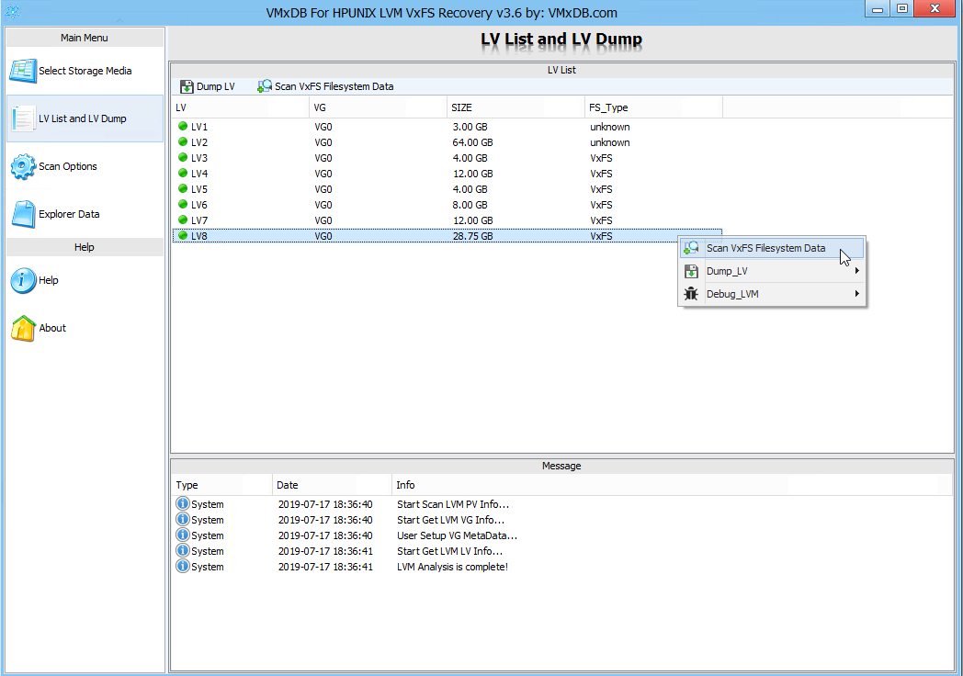Open Explorer Data in sidebar
Screen dimensions: 963x676
click(x=85, y=214)
